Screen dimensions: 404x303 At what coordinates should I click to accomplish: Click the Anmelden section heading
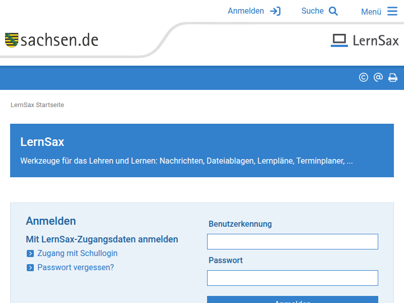pos(51,221)
